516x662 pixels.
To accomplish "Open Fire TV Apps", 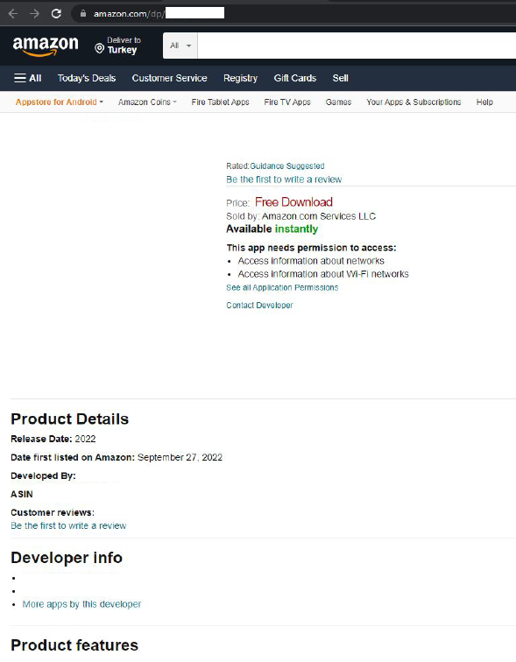I will click(287, 102).
